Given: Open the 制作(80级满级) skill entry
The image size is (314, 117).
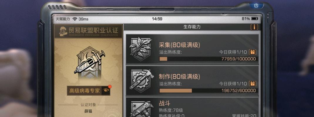Looking at the screenshot, I should (x=192, y=80).
